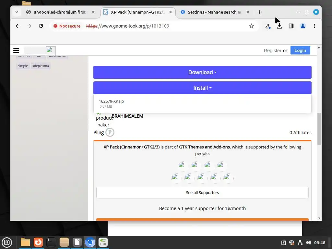Click the Chromium taskbar icon
Screen dimensions: 332x249
click(90, 242)
